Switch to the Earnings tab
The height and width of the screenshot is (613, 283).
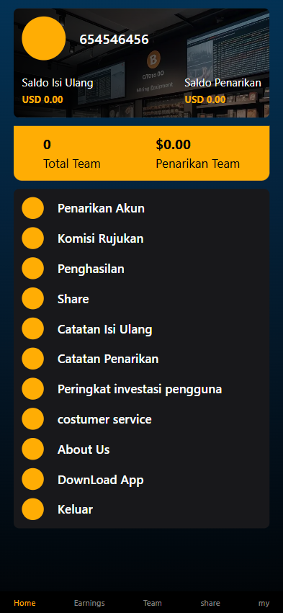point(89,603)
